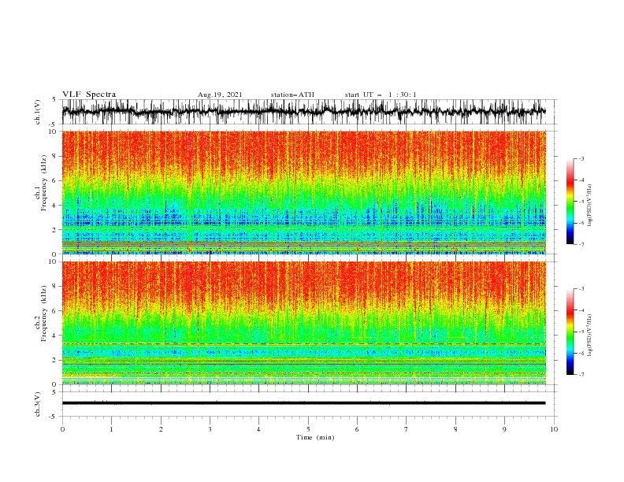This screenshot has width=624, height=482.
Task: Click the ch.1 voltage waveform trace
Action: click(x=303, y=112)
